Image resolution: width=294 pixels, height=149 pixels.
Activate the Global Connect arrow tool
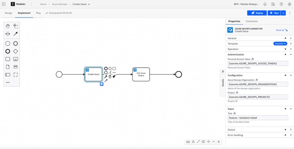(x=16, y=34)
